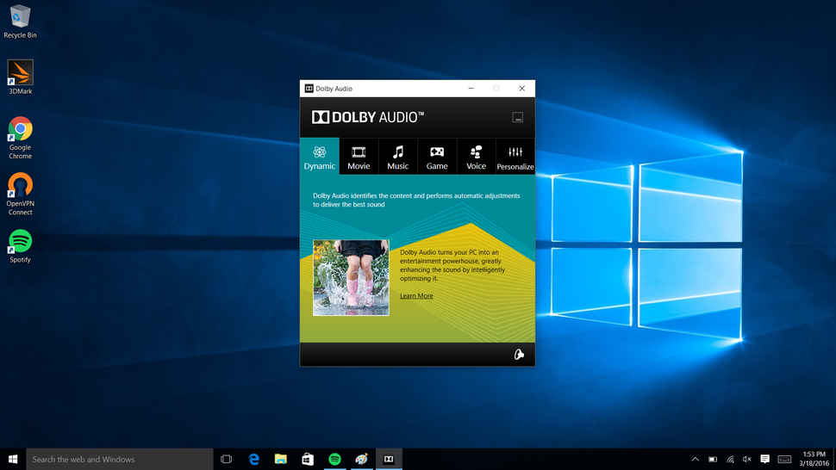Launch Google Chrome from the desktop
The image size is (836, 470).
coord(21,138)
